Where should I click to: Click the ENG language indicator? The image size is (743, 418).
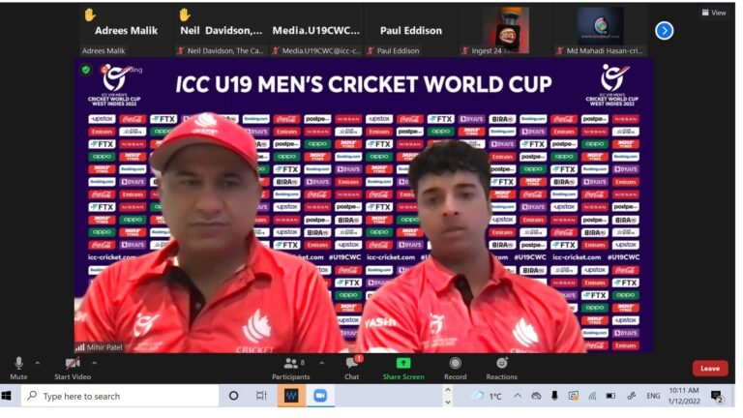pyautogui.click(x=653, y=396)
